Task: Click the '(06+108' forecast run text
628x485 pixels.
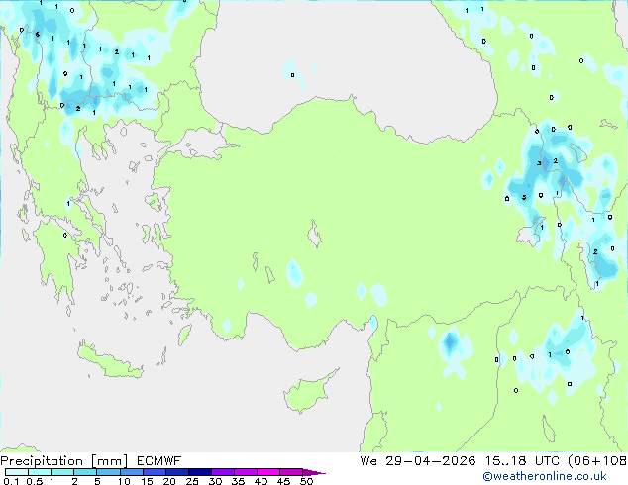Action: 597,461
